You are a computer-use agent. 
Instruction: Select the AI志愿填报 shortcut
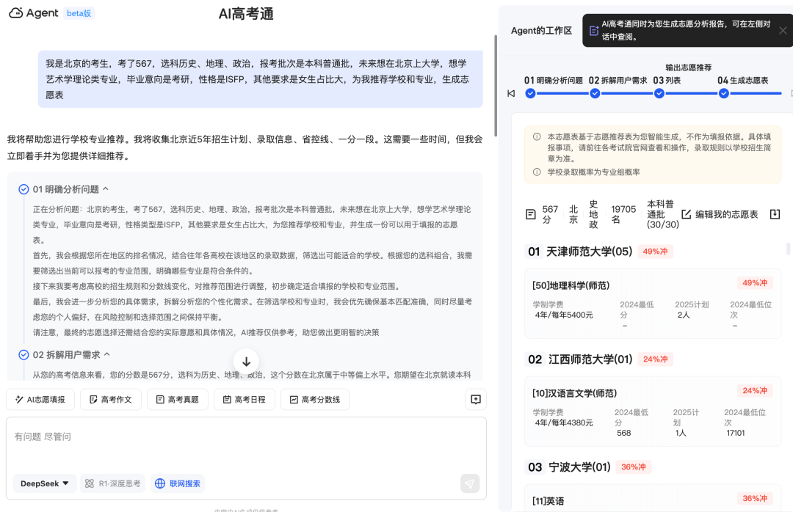(40, 400)
